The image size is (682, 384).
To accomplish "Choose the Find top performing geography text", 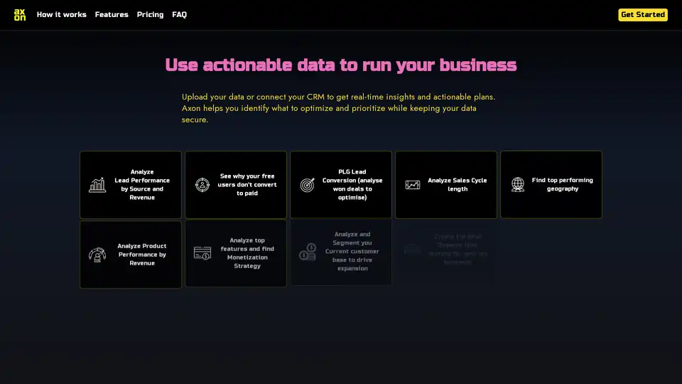I will click(x=563, y=185).
